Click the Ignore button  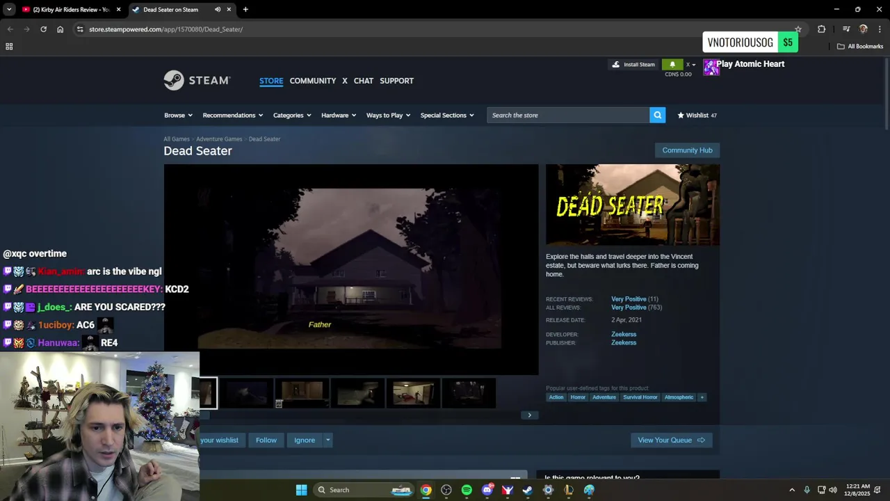point(305,440)
